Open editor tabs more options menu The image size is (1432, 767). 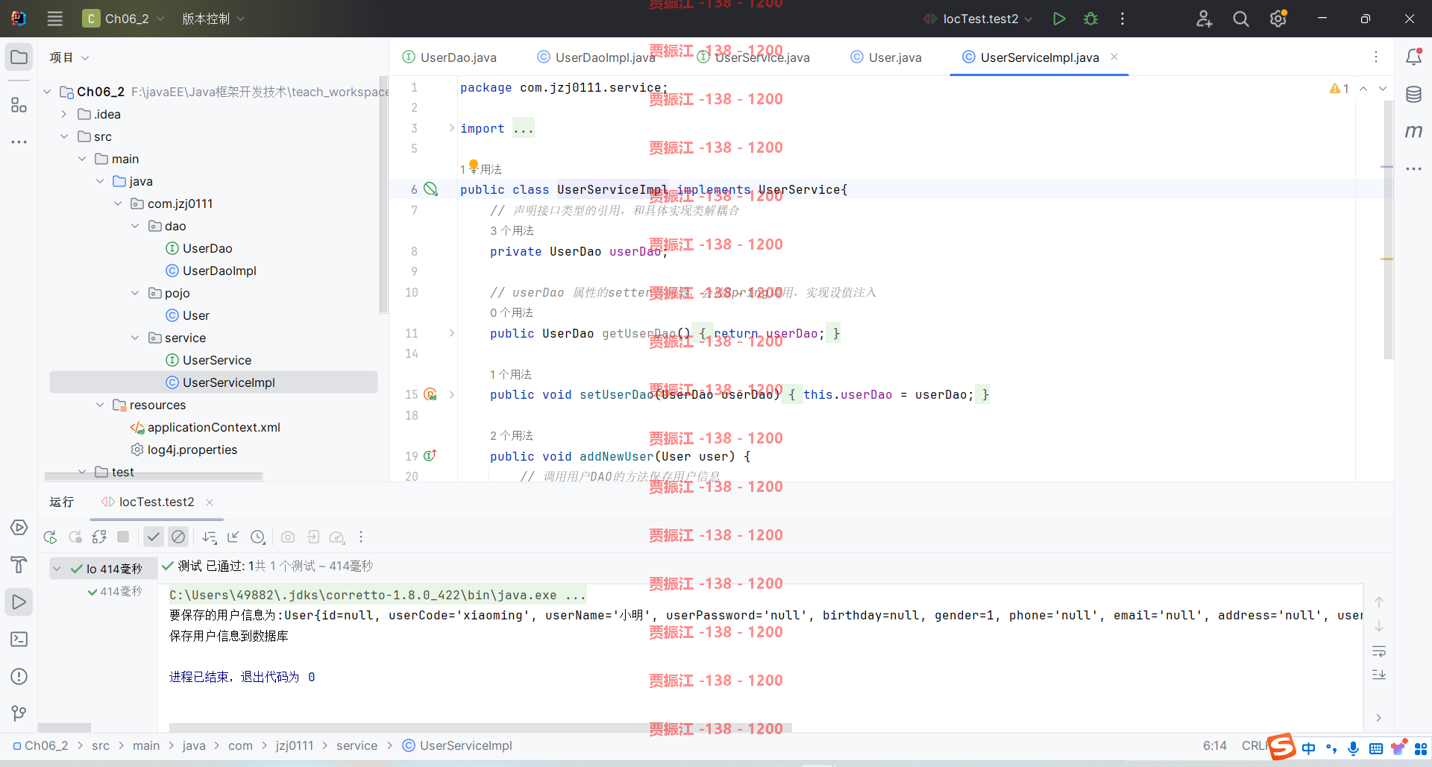click(x=1376, y=57)
